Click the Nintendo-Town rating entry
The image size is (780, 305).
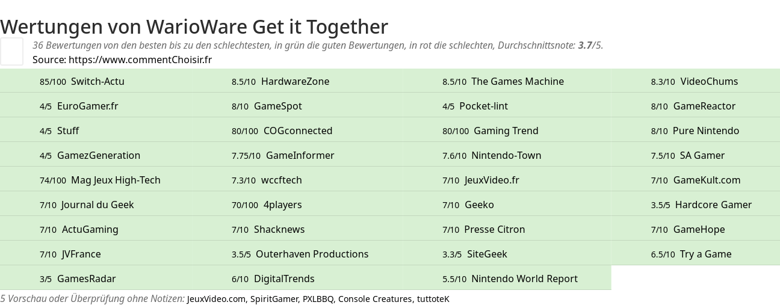(x=492, y=155)
